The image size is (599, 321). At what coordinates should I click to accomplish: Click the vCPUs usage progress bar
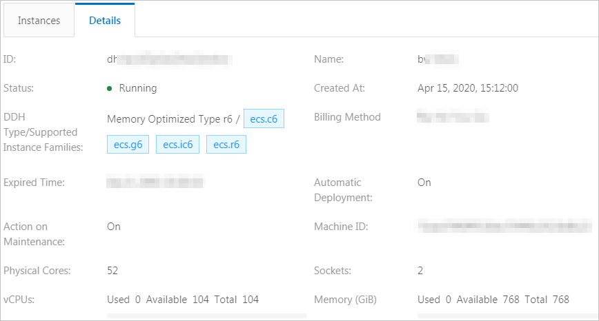pyautogui.click(x=206, y=315)
